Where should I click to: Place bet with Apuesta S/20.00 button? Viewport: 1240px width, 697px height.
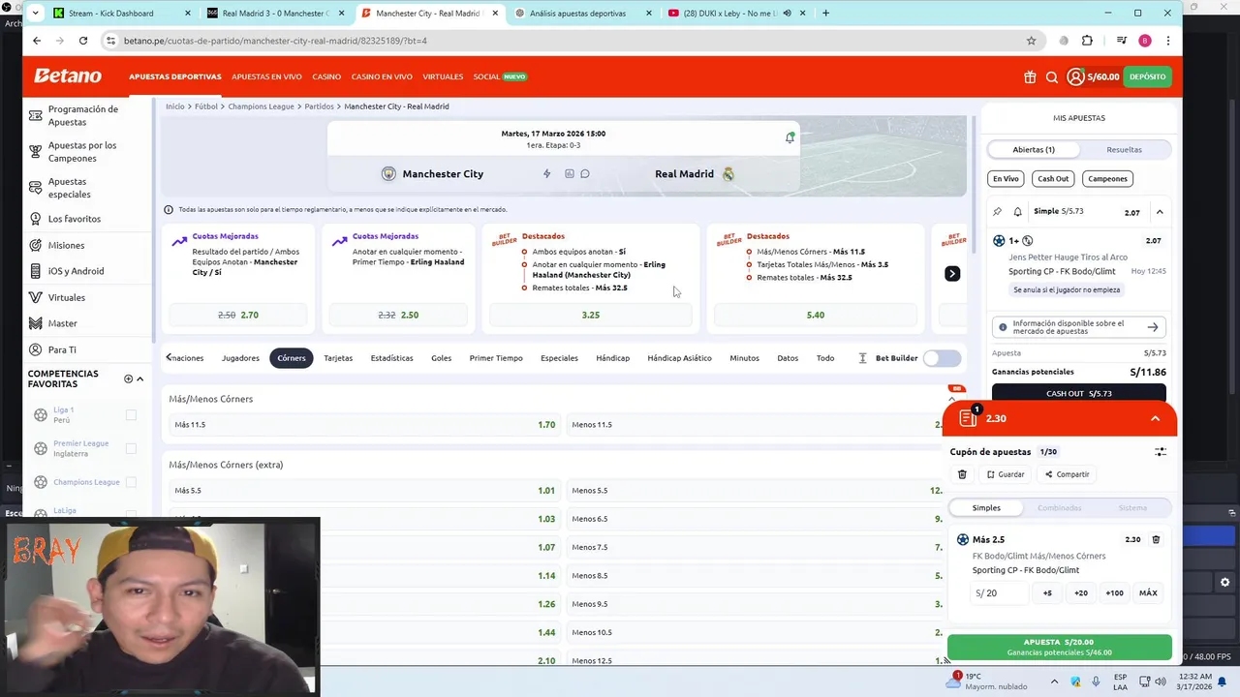click(1059, 647)
